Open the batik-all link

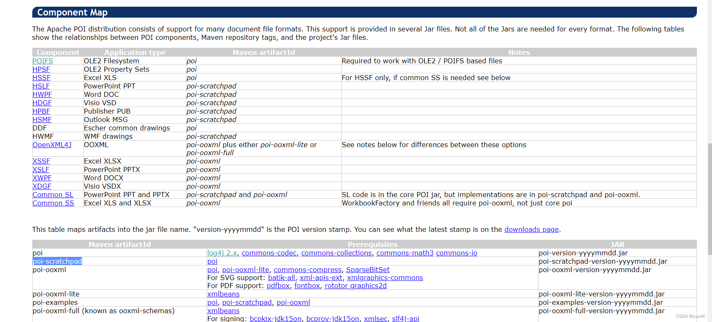(x=281, y=278)
